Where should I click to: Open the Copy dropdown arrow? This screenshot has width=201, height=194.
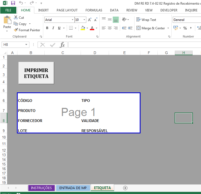30,24
